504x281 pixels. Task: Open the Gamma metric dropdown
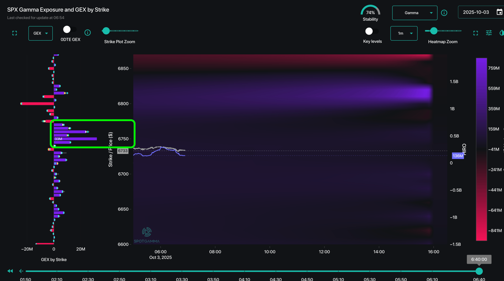point(414,13)
